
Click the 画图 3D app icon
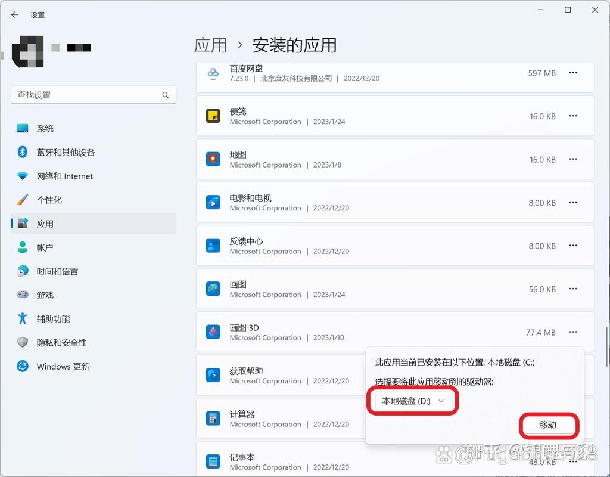pyautogui.click(x=213, y=332)
